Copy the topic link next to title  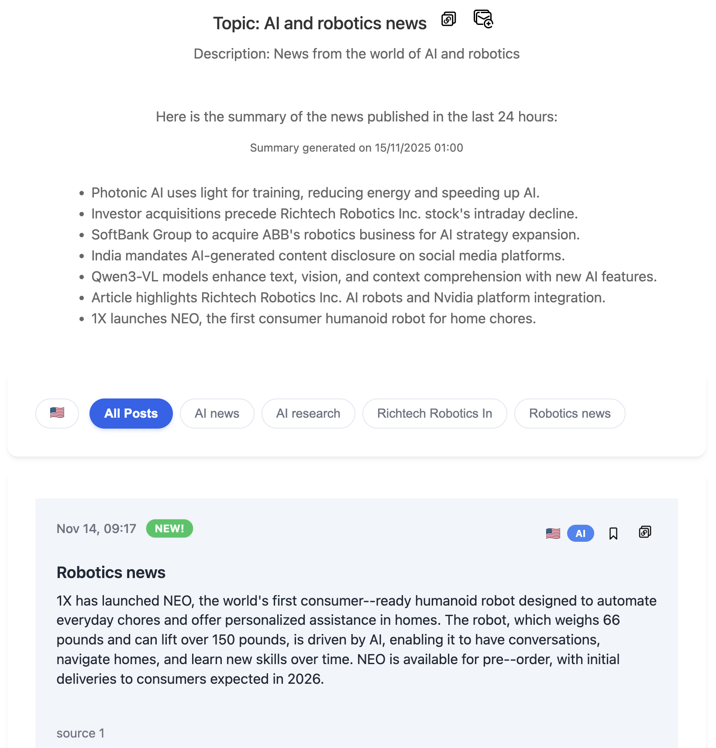pos(448,20)
